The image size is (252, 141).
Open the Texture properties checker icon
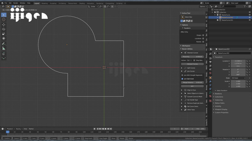point(210,101)
